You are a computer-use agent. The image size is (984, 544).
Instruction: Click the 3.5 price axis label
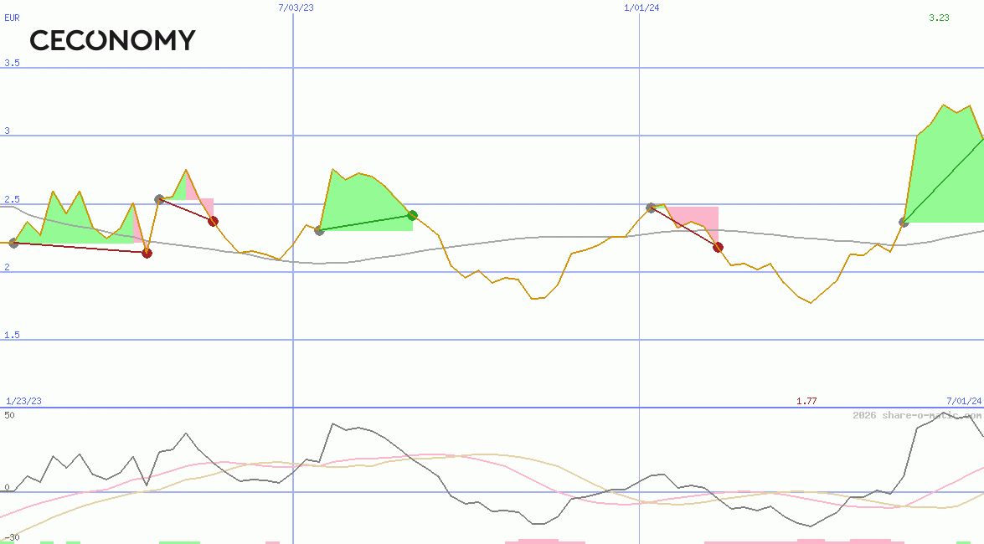point(12,63)
